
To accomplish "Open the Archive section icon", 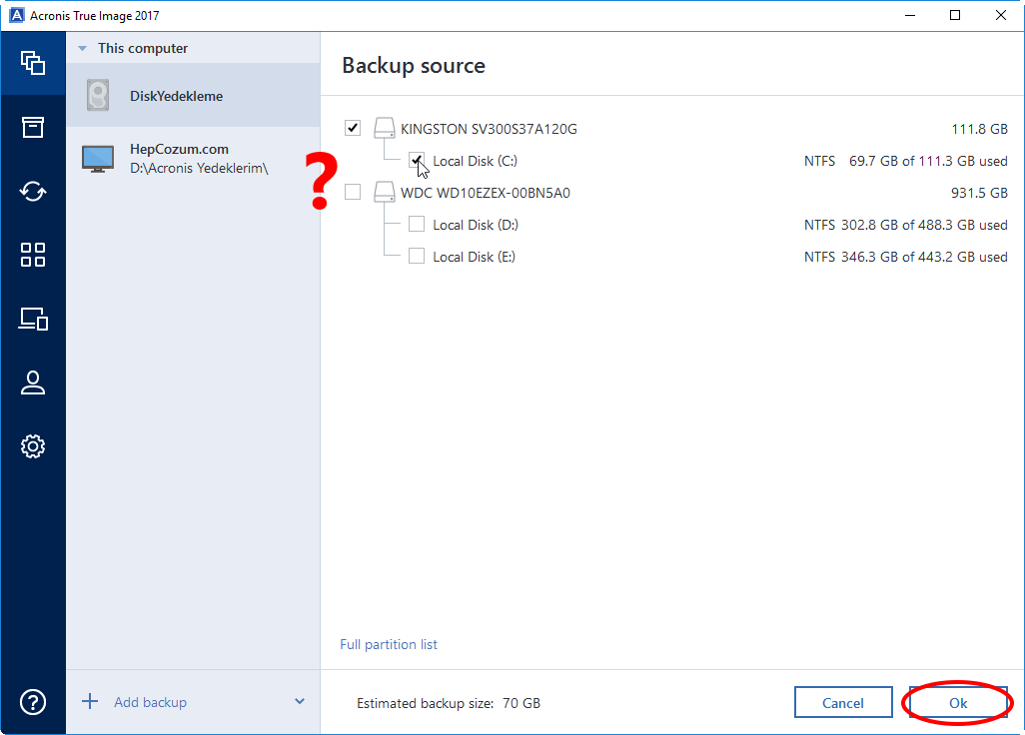I will 33,128.
